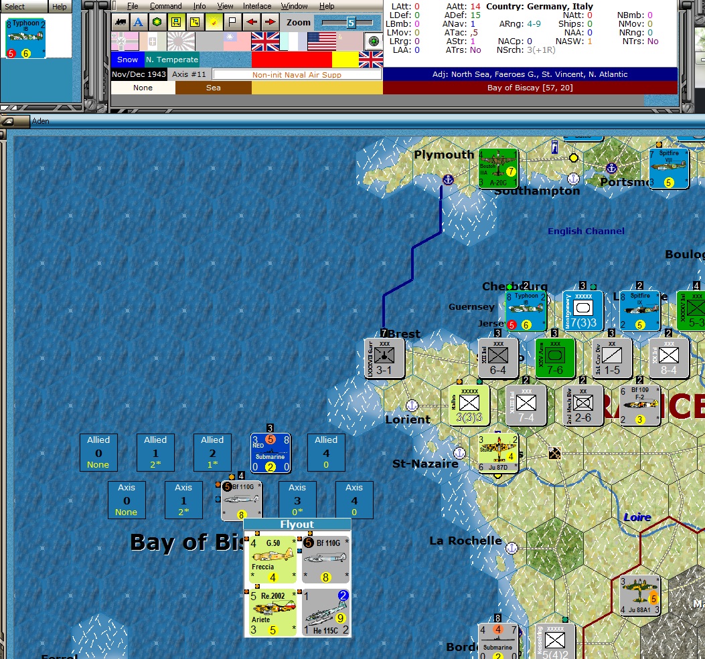Open the Window menu
Screen dimensions: 705x659
[x=294, y=6]
